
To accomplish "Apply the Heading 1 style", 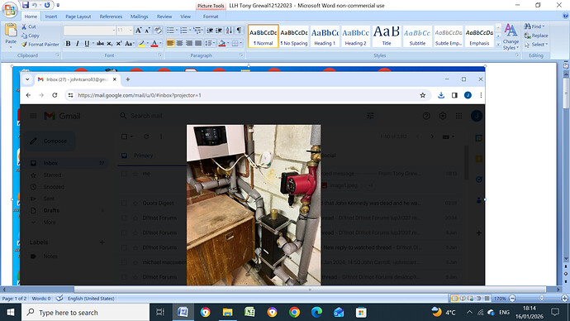I will (325, 36).
